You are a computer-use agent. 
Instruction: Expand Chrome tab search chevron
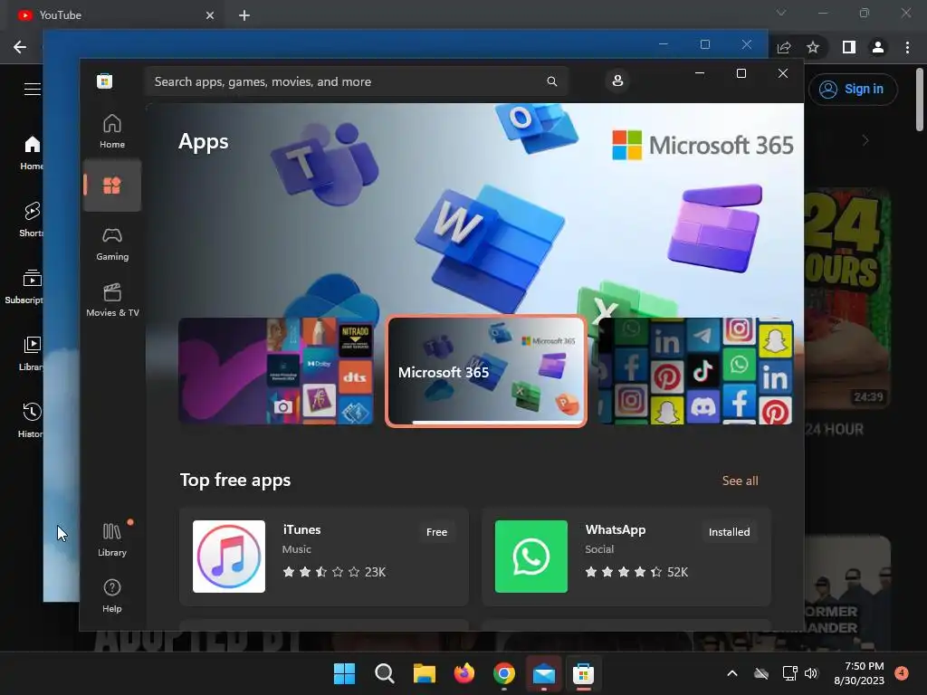click(x=781, y=13)
